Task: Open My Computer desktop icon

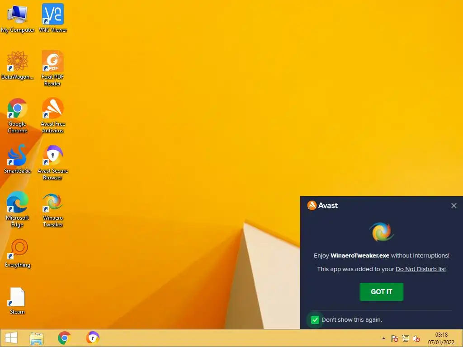Action: pyautogui.click(x=18, y=18)
